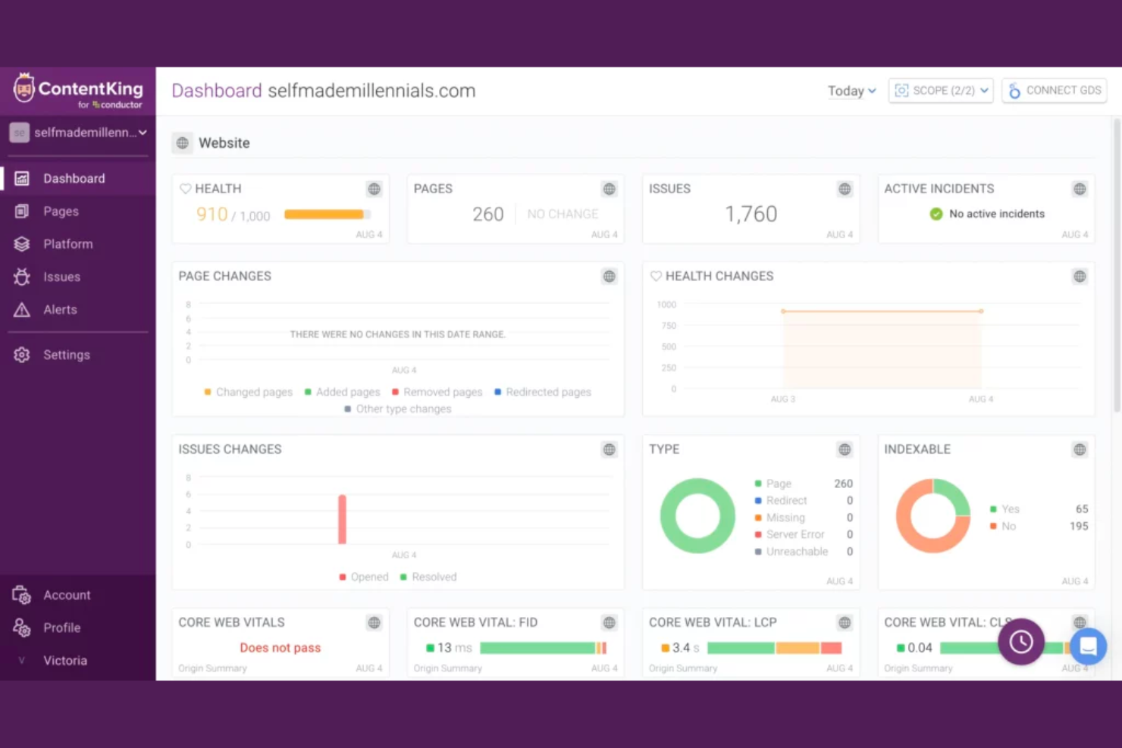Click globe icon on ISSUES card
The height and width of the screenshot is (748, 1122).
(845, 189)
